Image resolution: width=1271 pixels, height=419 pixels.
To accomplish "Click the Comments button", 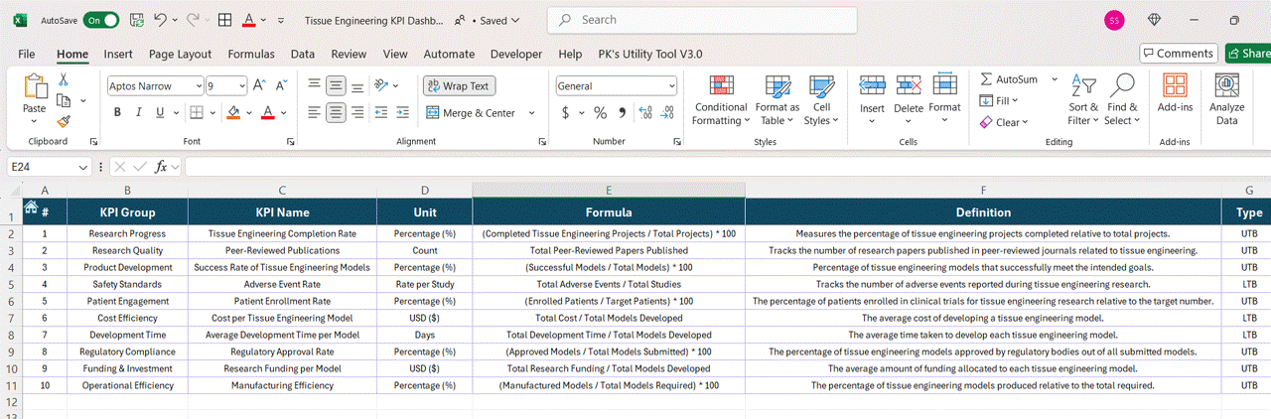I will (1178, 54).
